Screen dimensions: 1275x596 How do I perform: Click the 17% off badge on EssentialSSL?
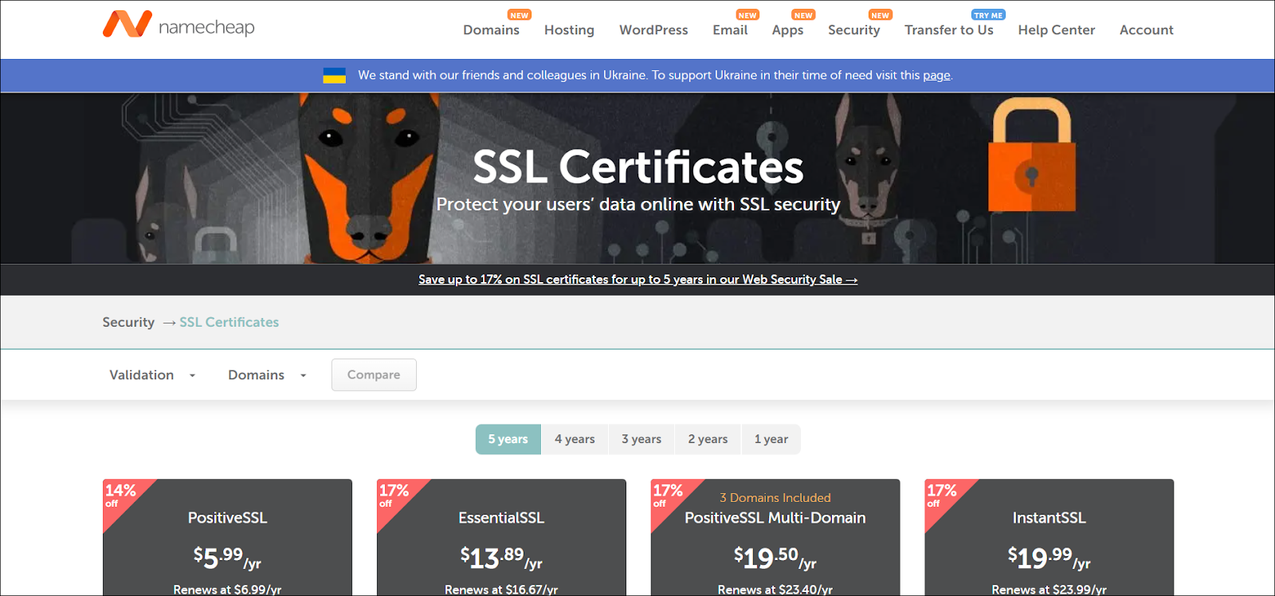tap(394, 495)
